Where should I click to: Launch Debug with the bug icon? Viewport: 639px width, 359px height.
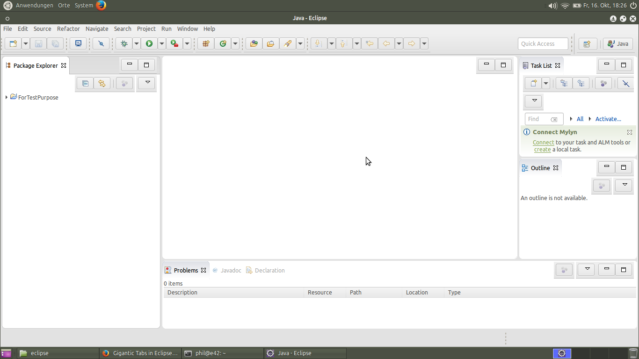pos(124,43)
